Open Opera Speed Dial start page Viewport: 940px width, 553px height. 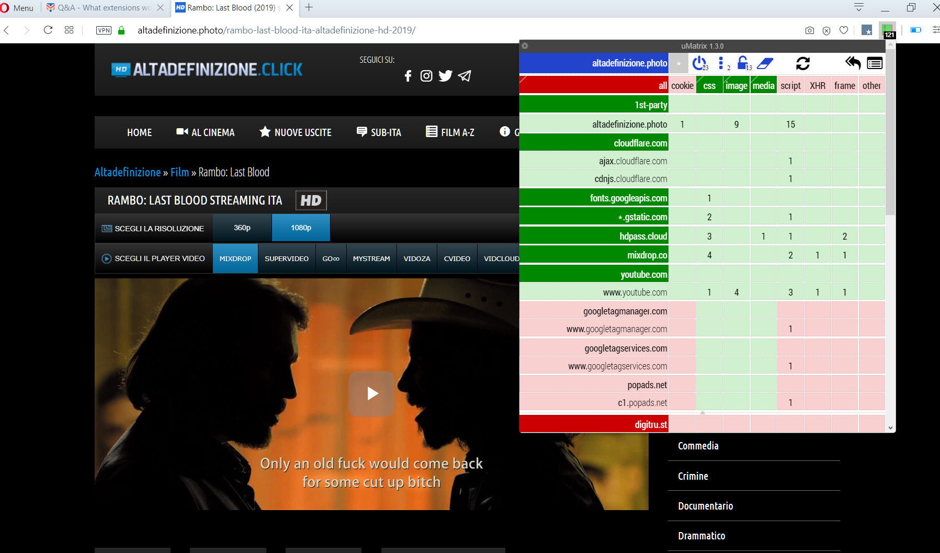tap(69, 30)
